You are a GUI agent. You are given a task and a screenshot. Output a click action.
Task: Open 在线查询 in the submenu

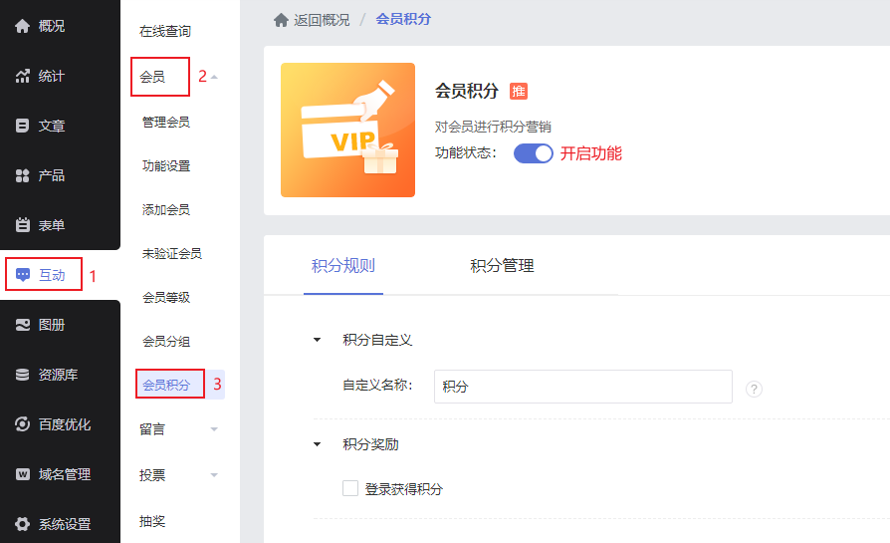[165, 31]
